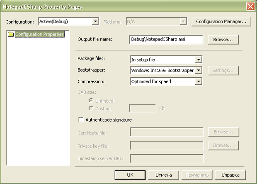Select the Custom CAB size radio button

tap(91, 108)
